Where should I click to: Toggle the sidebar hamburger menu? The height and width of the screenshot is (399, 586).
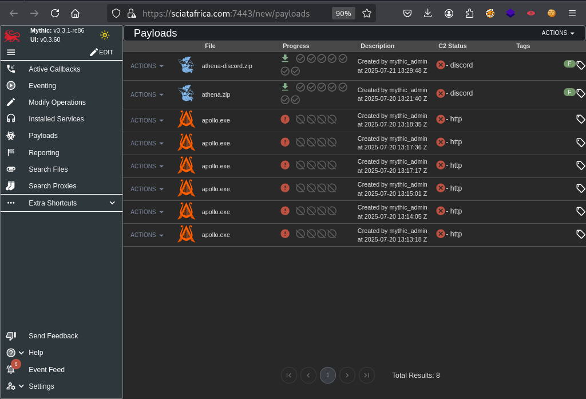point(11,52)
